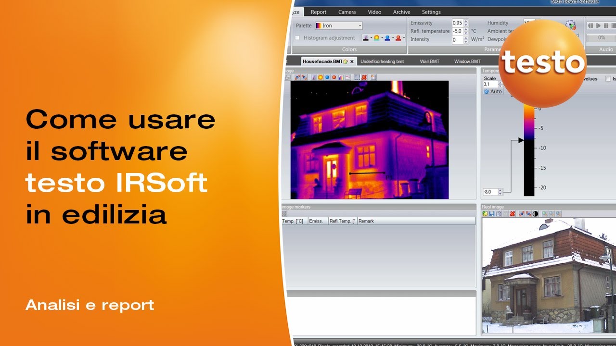Viewport: 616px width, 346px height.
Task: Click the Emissivity value field
Action: point(457,23)
